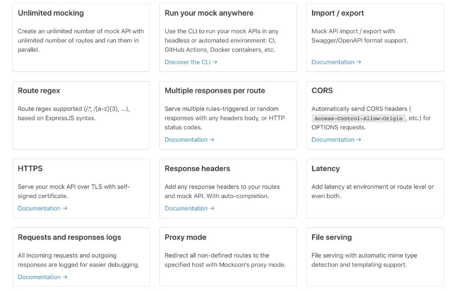
Task: Click the Multiple responses per route heading
Action: click(x=215, y=90)
